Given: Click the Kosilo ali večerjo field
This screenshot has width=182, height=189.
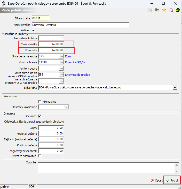Looking at the screenshot, I should pos(51,134).
